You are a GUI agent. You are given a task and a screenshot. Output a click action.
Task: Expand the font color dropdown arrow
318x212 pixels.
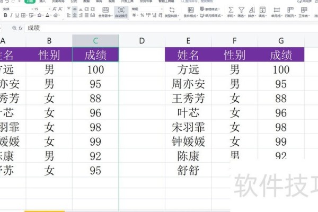pyautogui.click(x=50, y=15)
